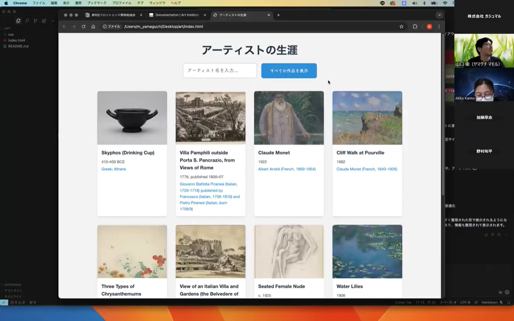Open the Apple menu
This screenshot has height=321, width=514.
coord(6,3)
